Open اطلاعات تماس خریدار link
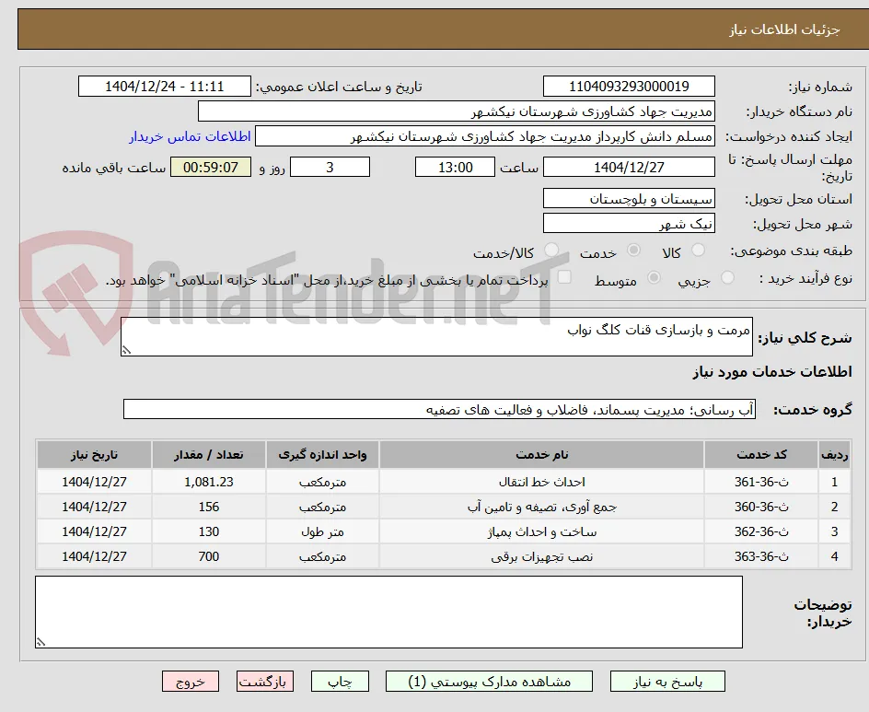Screen dimensions: 869x712 (x=190, y=136)
